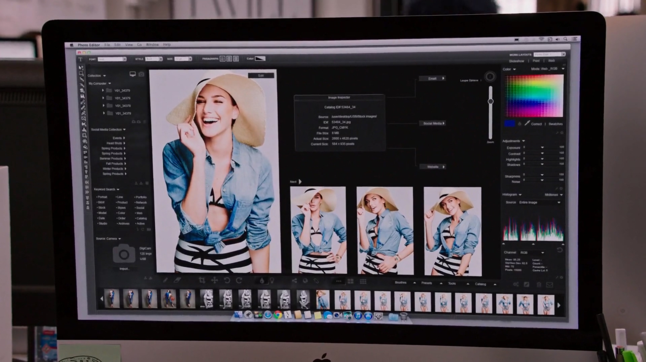Click the Zoom slider handle
Screen dimensions: 646x362
click(491, 101)
